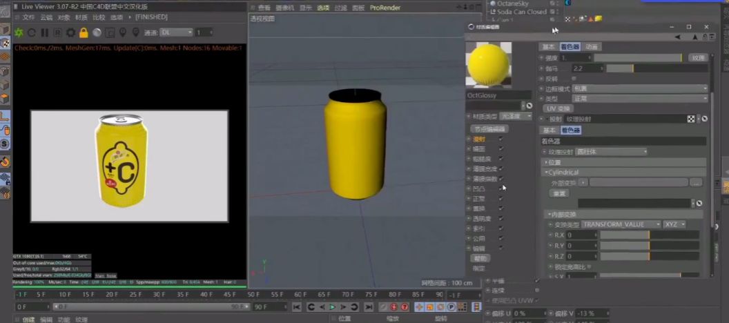The width and height of the screenshot is (729, 323).
Task: Click the checkerboard icon beside texture projection
Action: [x=691, y=119]
